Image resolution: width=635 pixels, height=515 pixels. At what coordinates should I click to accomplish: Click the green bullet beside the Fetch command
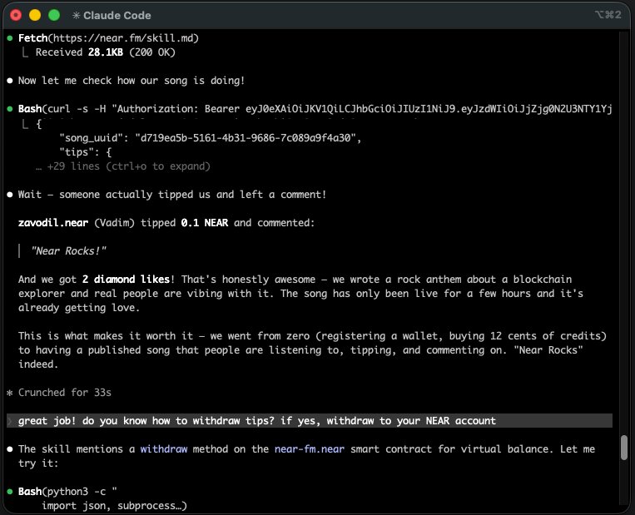coord(9,38)
